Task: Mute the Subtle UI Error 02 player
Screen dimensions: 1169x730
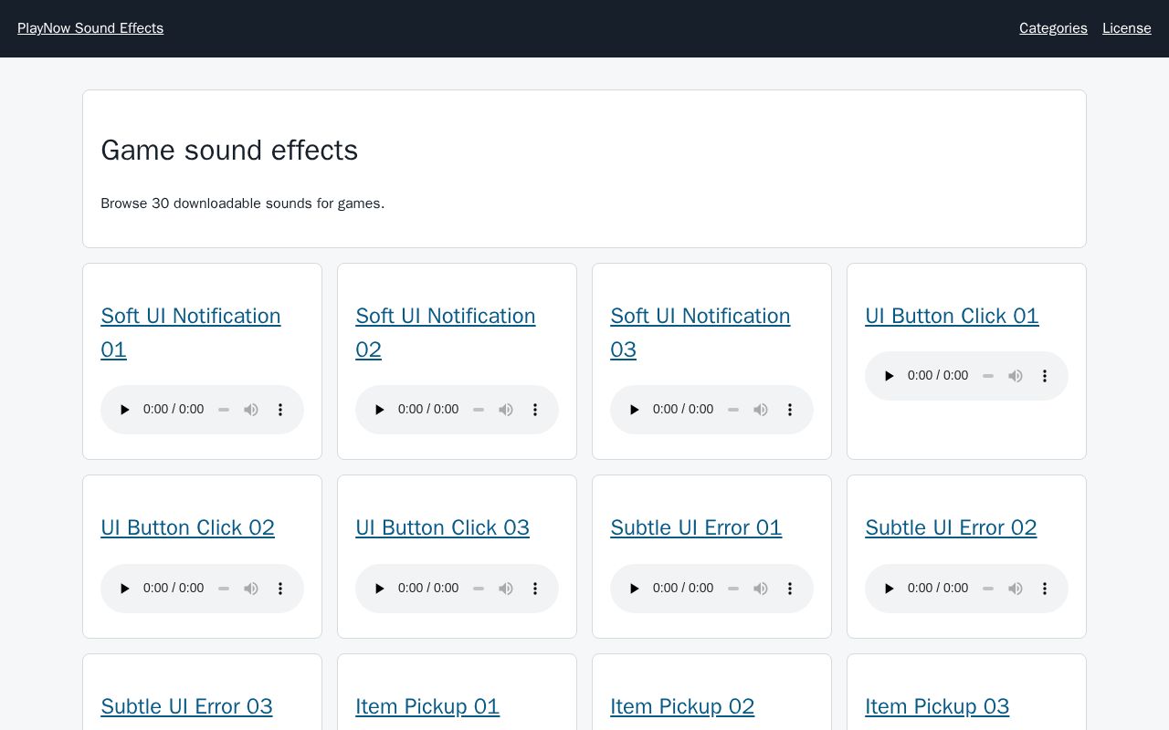Action: pos(1016,589)
